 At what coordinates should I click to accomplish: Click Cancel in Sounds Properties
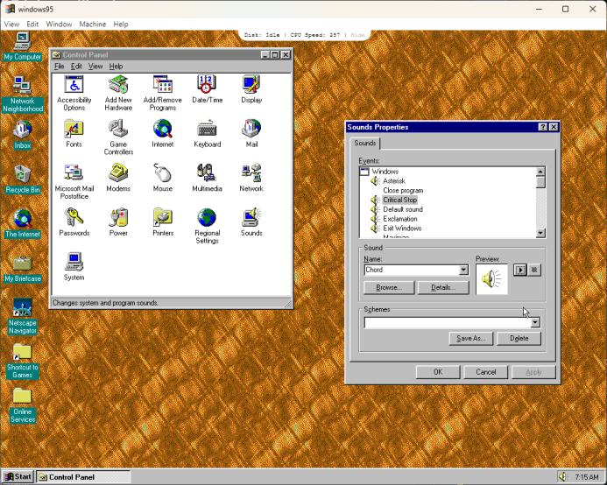486,372
